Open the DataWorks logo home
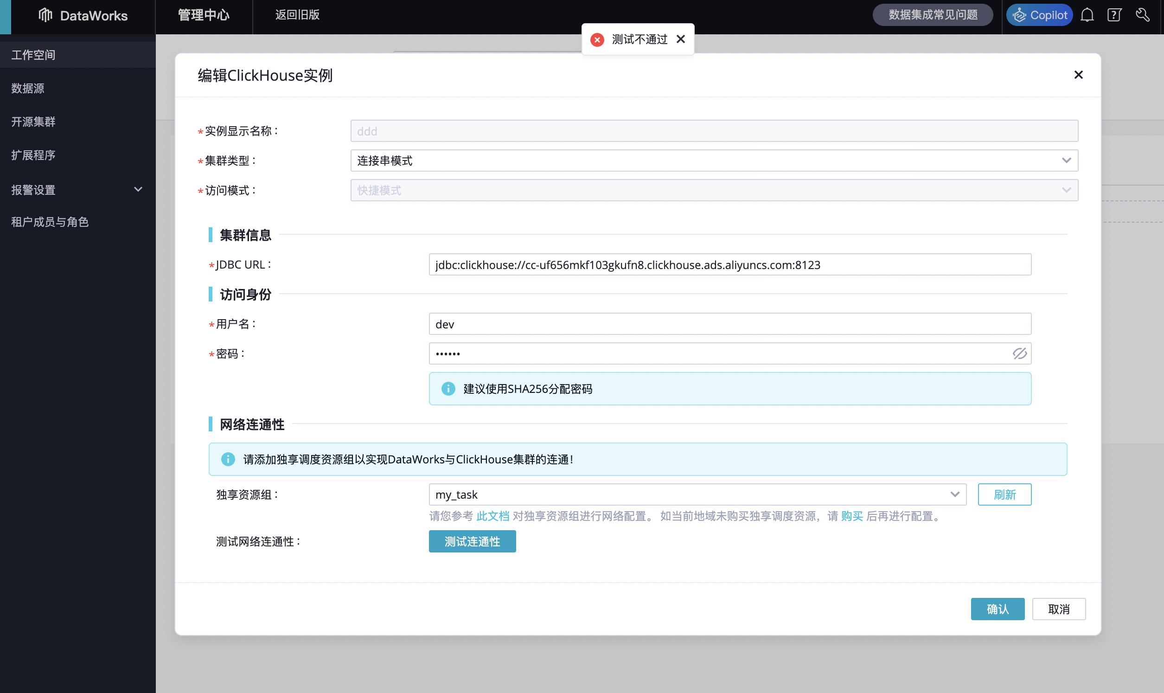Image resolution: width=1164 pixels, height=693 pixels. (83, 15)
